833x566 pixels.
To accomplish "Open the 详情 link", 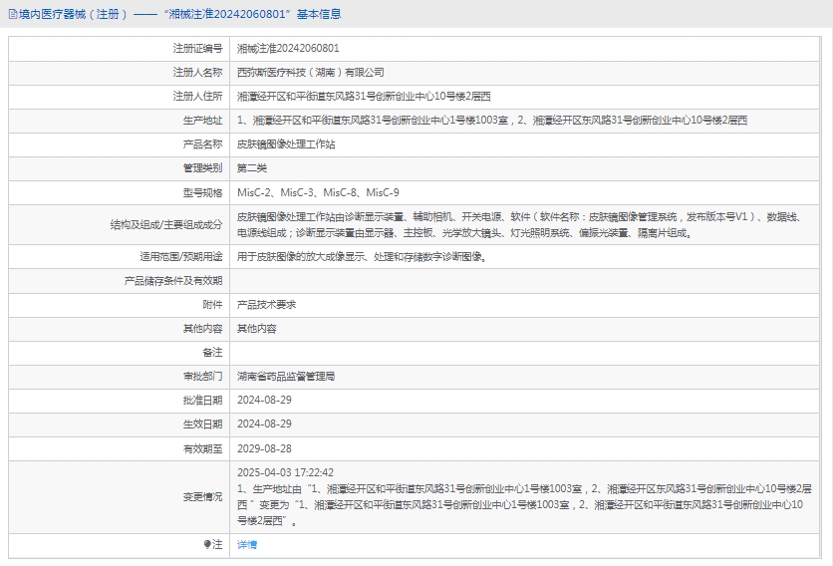I will (x=247, y=545).
